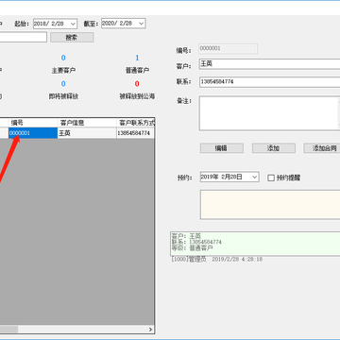
Task: Click the 普通客户 count number
Action: tap(137, 58)
